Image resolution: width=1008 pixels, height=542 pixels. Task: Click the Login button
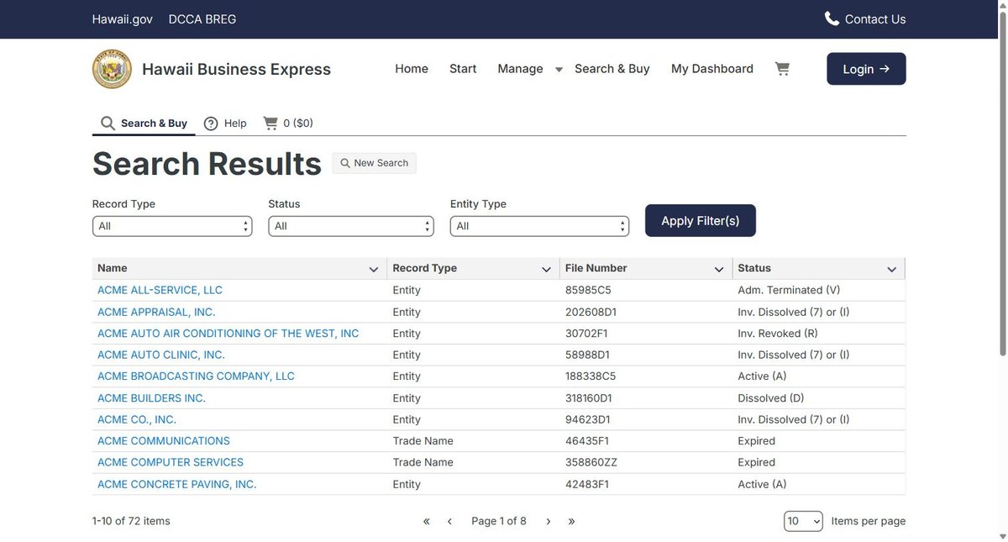(866, 69)
